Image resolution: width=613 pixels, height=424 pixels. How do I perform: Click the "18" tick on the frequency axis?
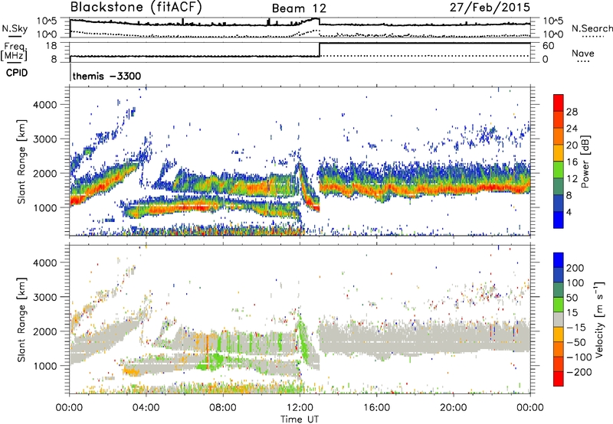click(x=52, y=46)
